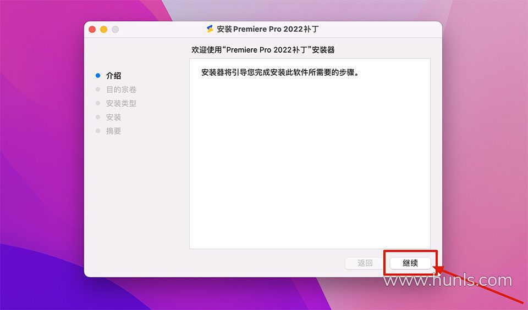
Task: Select the 安装 step in sidebar
Action: click(113, 117)
